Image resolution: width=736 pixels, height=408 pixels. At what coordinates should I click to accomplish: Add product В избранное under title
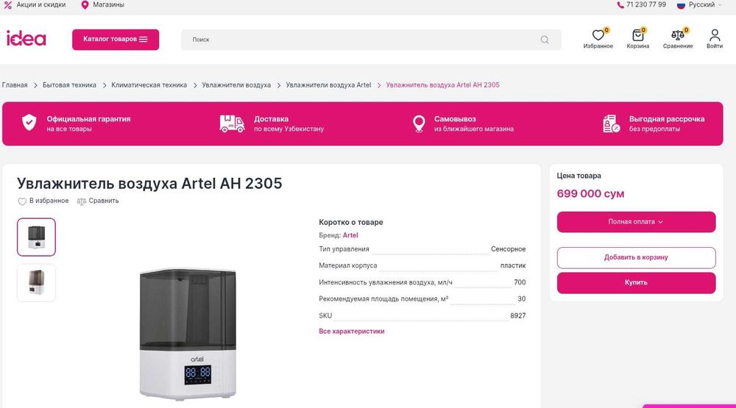[x=43, y=201]
